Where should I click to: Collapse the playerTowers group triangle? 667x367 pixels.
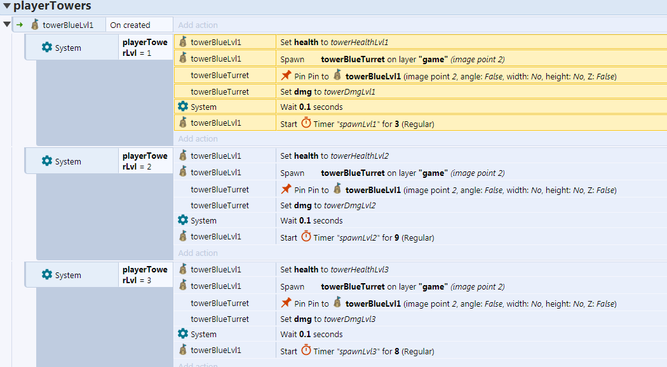pyautogui.click(x=6, y=6)
